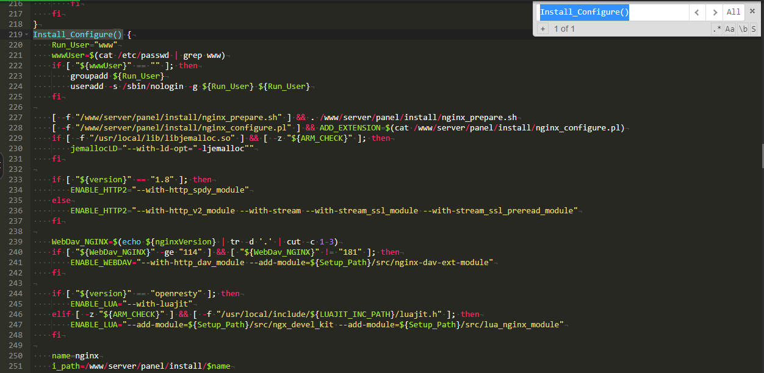764x373 pixels.
Task: Click line number 244 in gutter
Action: point(16,293)
